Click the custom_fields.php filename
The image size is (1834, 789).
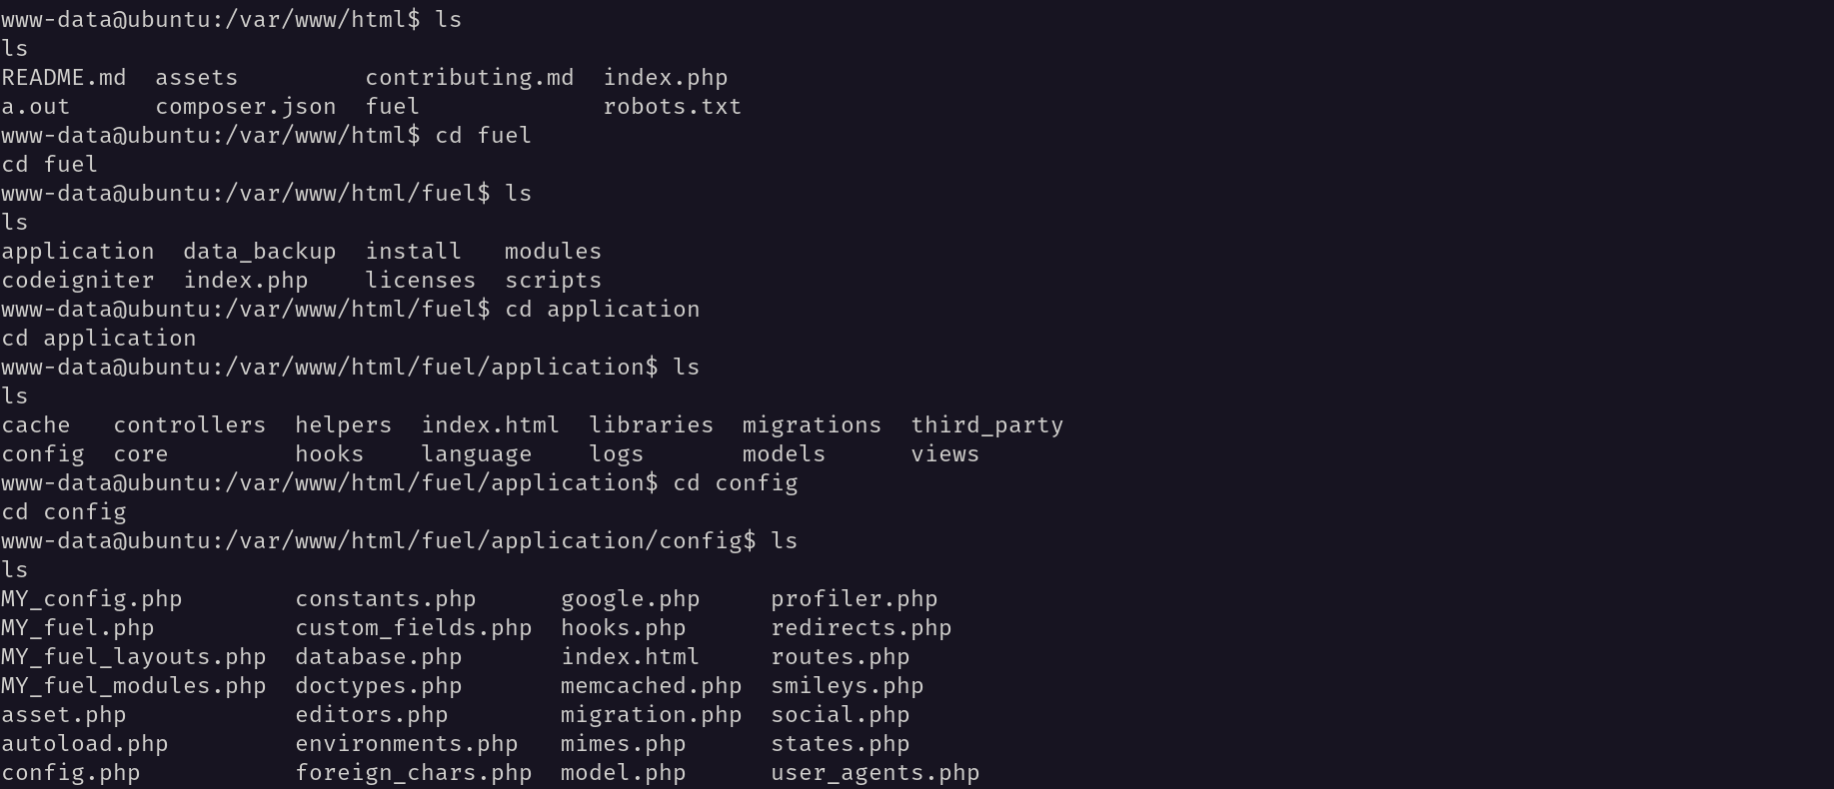[x=414, y=628]
